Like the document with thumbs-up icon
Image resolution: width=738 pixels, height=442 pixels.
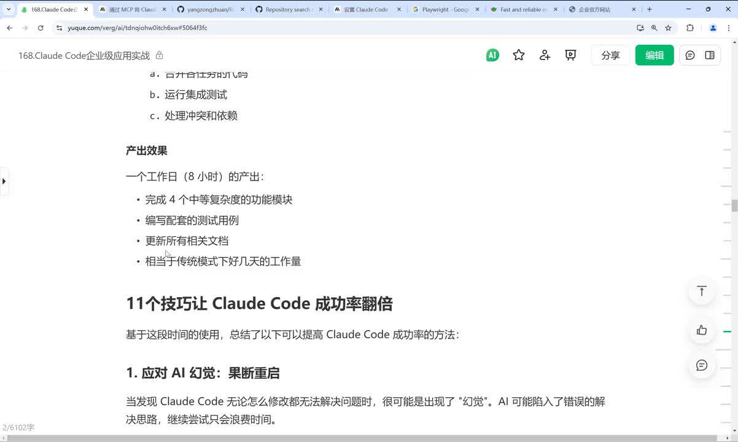(702, 330)
